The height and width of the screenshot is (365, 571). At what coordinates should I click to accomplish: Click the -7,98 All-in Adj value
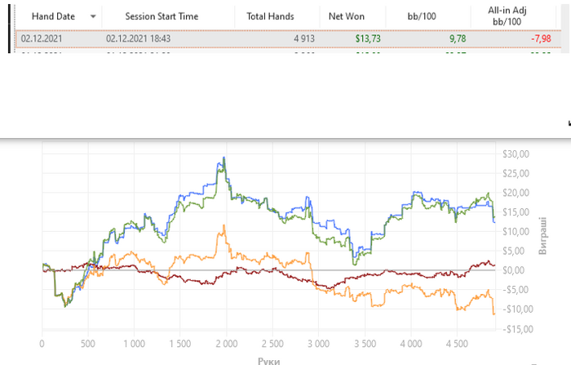coord(541,38)
